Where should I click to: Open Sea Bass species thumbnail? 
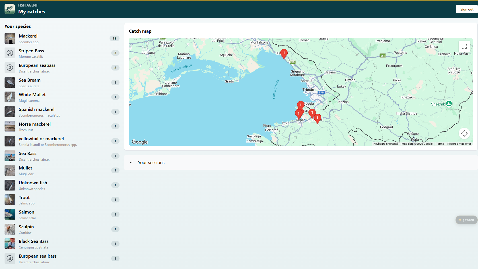pyautogui.click(x=10, y=156)
